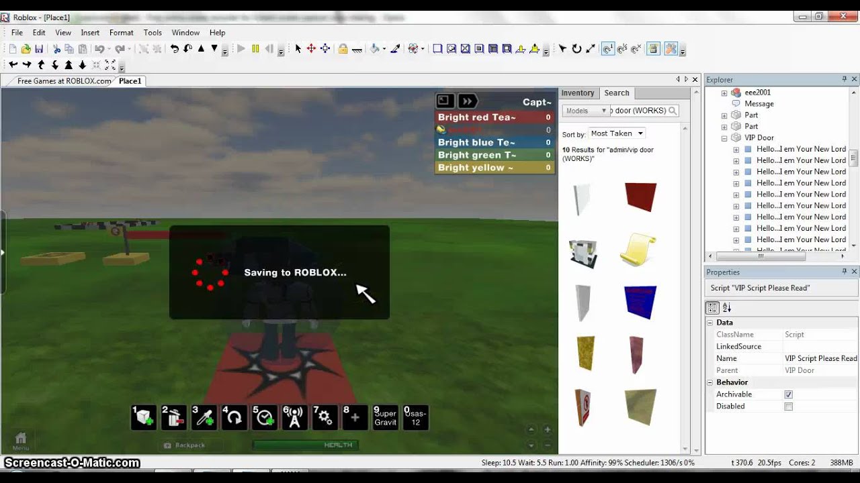Open the Insert menu

90,32
